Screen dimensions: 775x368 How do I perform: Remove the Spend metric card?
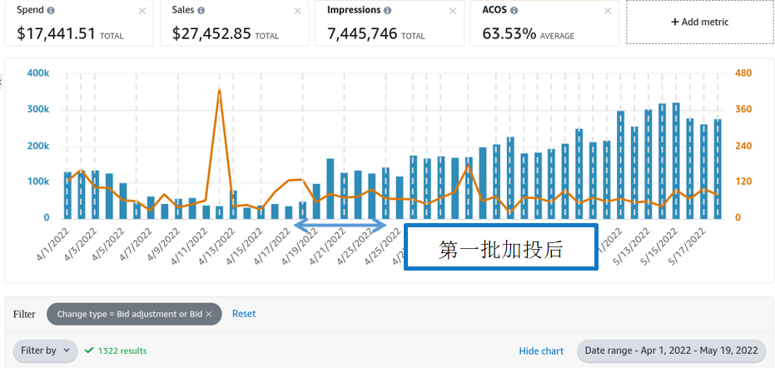tap(142, 11)
